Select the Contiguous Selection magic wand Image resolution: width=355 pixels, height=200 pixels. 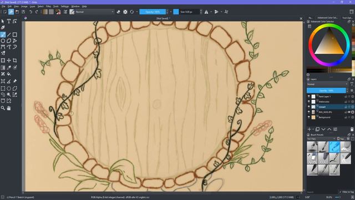click(9, 94)
